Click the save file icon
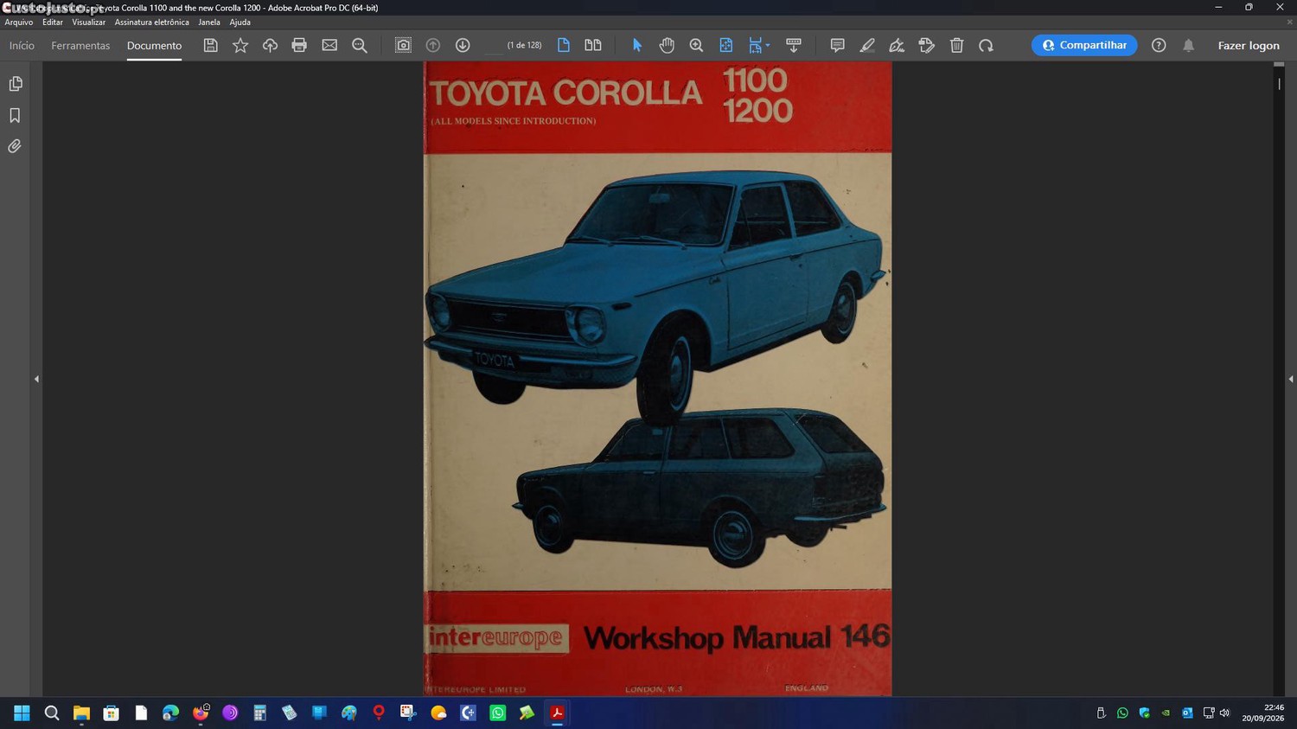This screenshot has width=1297, height=729. (210, 45)
